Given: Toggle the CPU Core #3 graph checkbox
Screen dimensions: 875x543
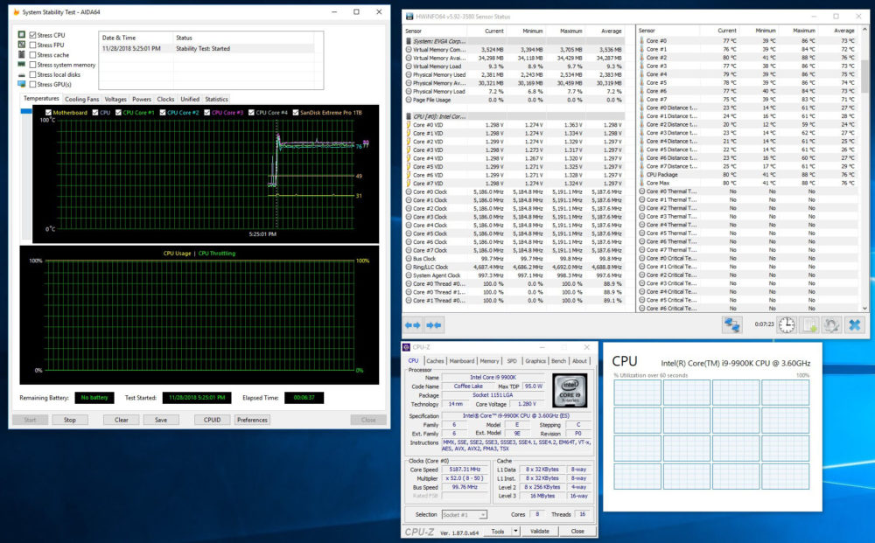Looking at the screenshot, I should tap(207, 113).
